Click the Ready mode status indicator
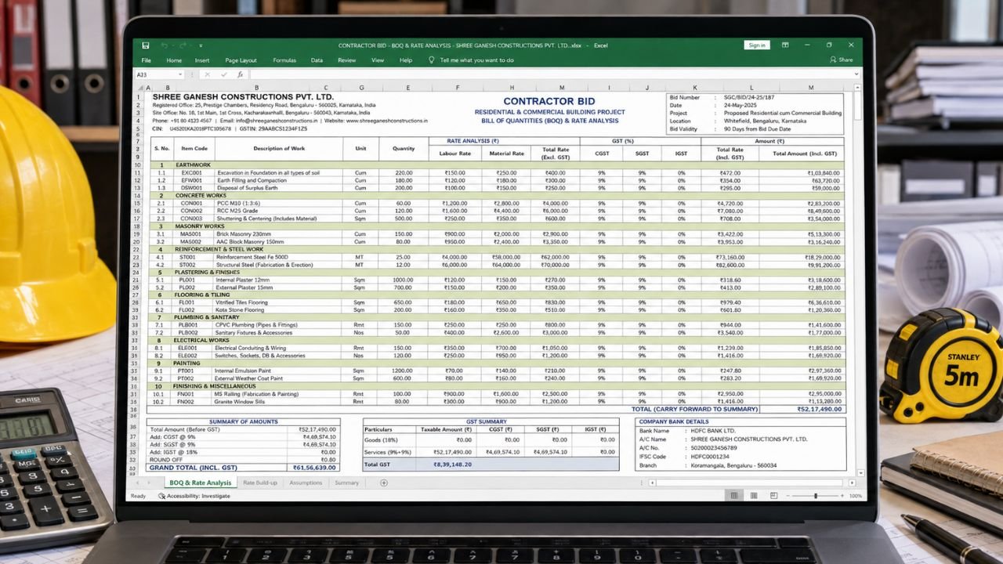Viewport: 1003px width, 564px height. pos(138,496)
